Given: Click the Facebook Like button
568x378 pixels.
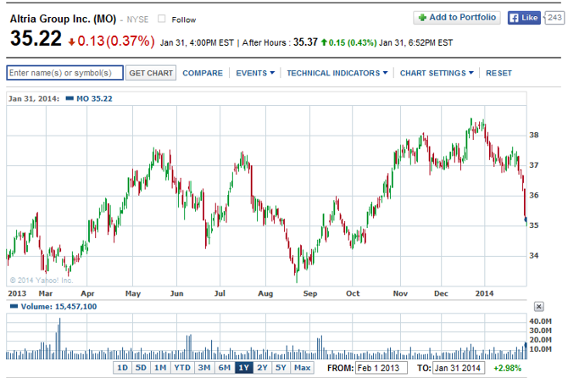Looking at the screenshot, I should point(524,18).
